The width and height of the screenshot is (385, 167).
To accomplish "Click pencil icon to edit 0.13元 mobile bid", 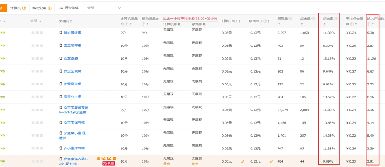I will pos(271,161).
